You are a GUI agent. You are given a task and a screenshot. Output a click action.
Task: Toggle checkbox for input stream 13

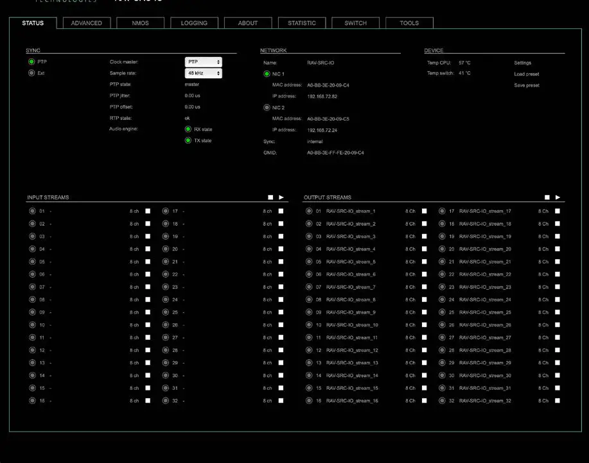[148, 362]
